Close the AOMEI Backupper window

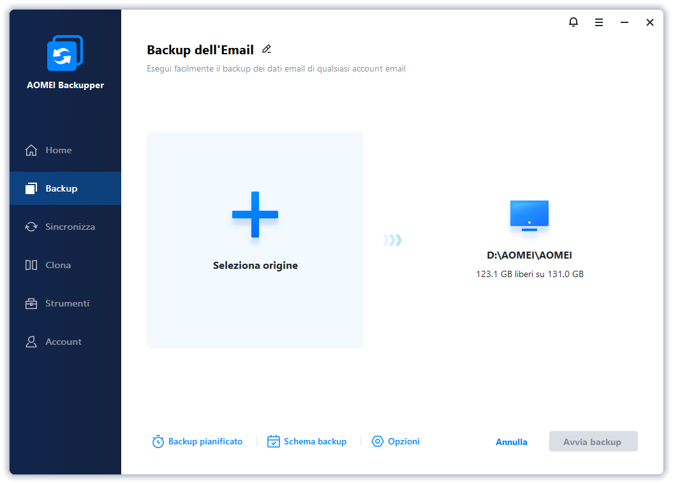pos(650,22)
